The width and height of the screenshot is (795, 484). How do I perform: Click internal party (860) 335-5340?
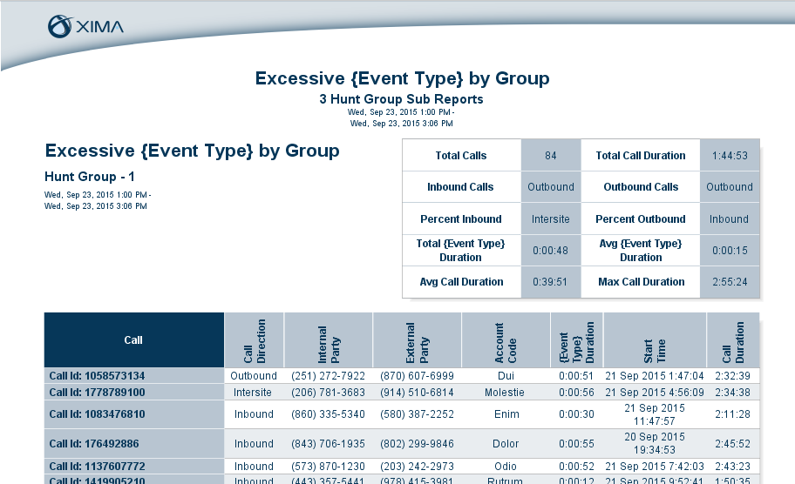pyautogui.click(x=328, y=414)
